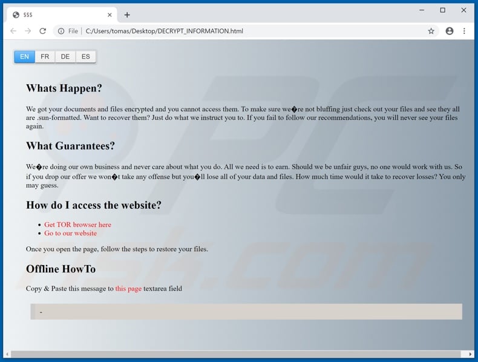Image resolution: width=478 pixels, height=362 pixels.
Task: Close the Chrome window
Action: pyautogui.click(x=463, y=10)
